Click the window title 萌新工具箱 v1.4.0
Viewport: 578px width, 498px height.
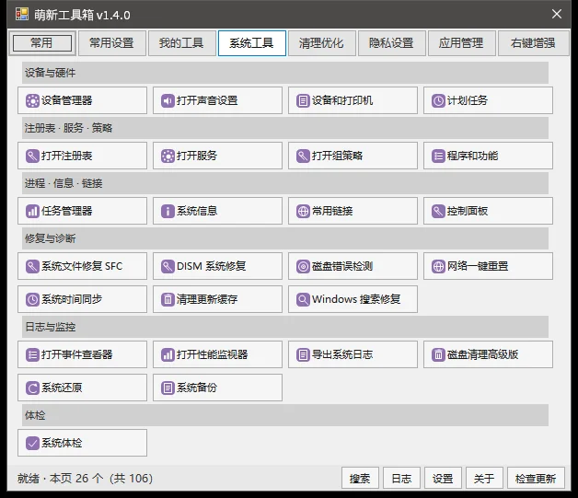(x=82, y=15)
